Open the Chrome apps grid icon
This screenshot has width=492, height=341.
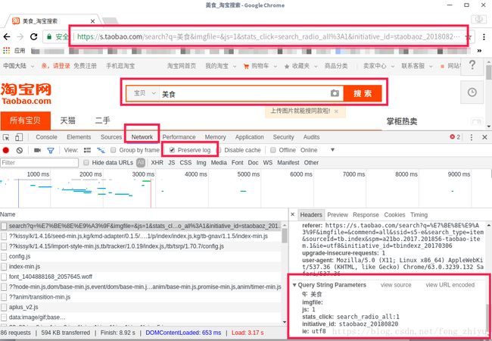click(x=6, y=51)
